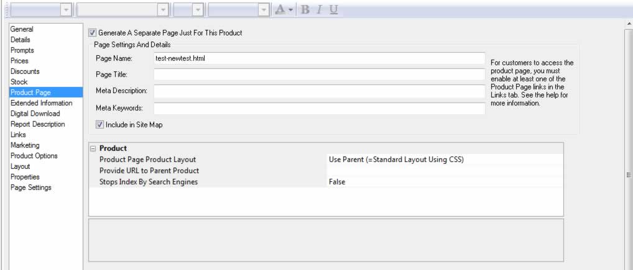Open the Extended Information section

[42, 103]
